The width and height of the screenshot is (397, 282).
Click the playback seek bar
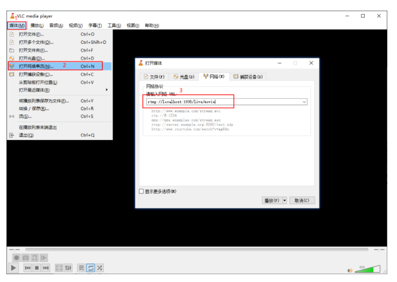(197, 250)
